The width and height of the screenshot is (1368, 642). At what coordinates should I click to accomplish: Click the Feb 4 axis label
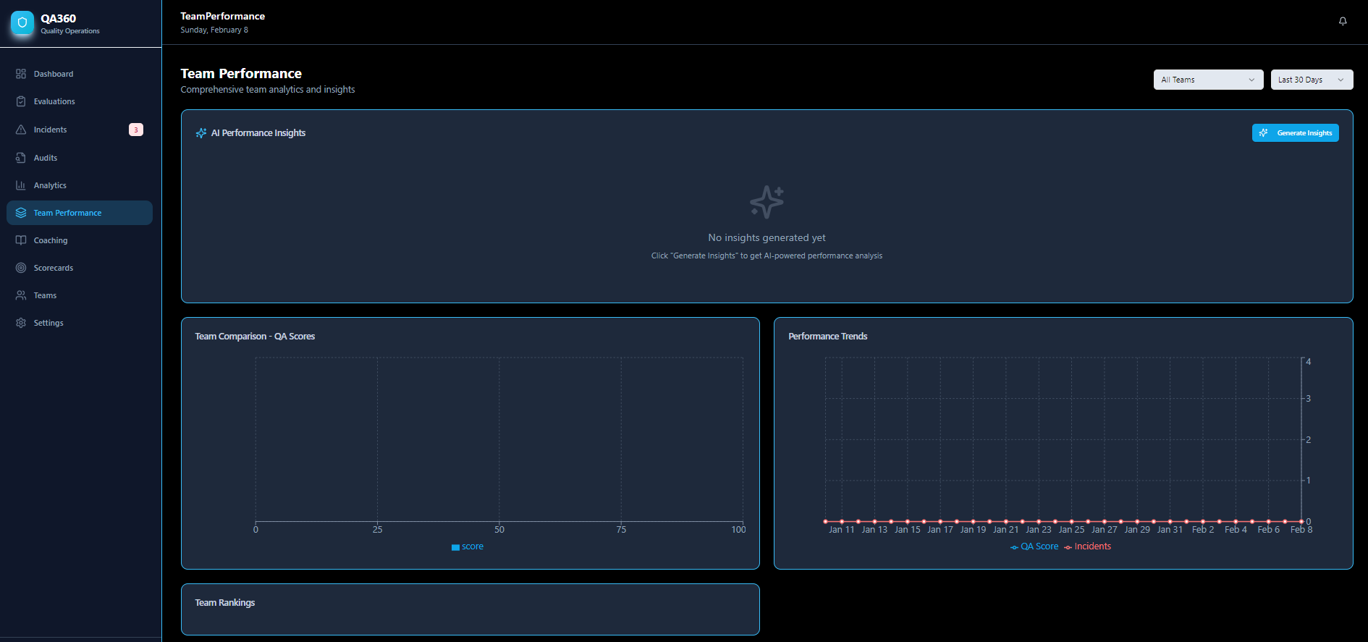(1236, 530)
